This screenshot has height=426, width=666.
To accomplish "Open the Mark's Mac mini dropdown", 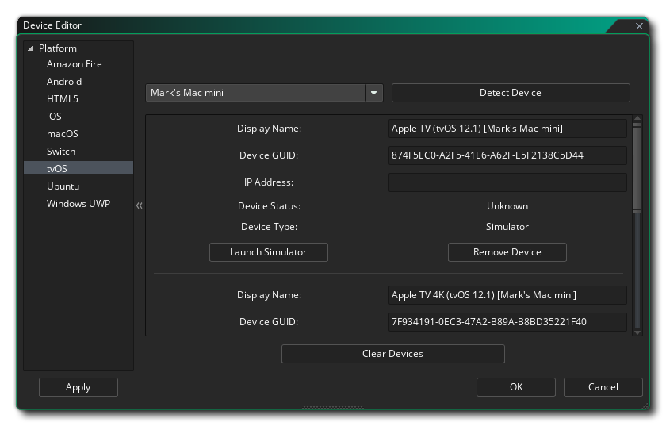I will (x=374, y=93).
